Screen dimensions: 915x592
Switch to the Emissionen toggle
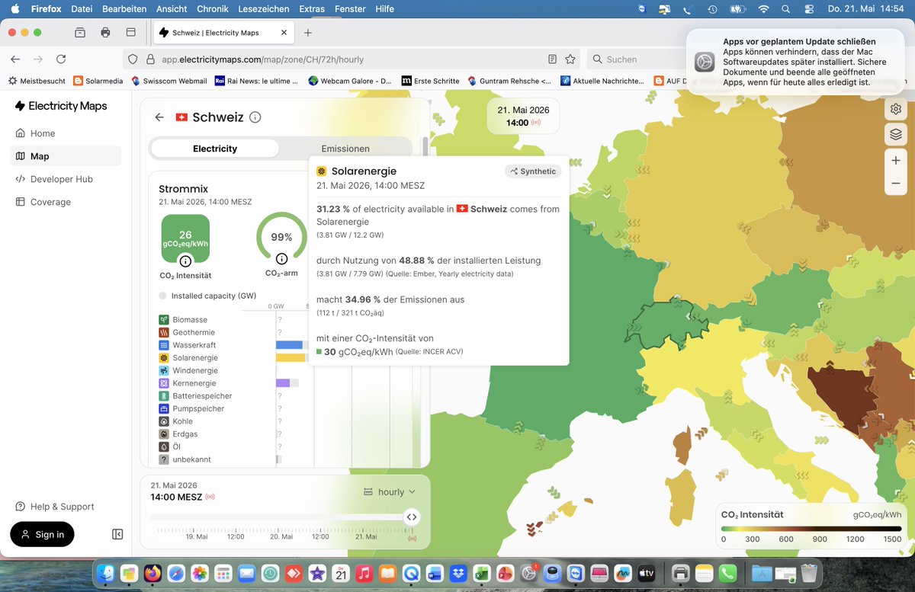[345, 149]
